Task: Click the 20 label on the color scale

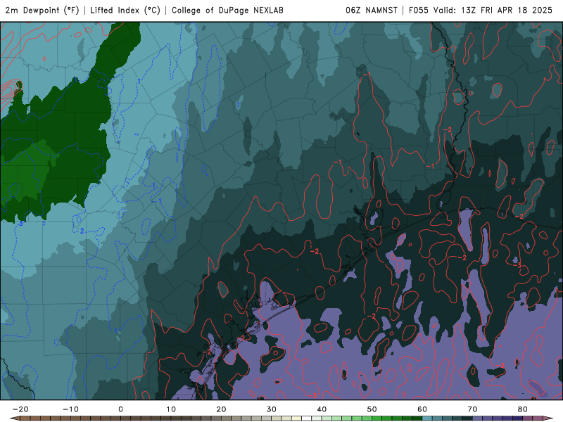Action: pyautogui.click(x=221, y=409)
